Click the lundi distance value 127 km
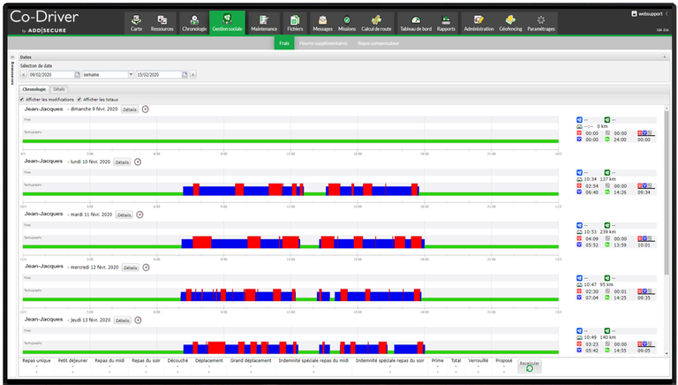The height and width of the screenshot is (385, 678). click(607, 179)
